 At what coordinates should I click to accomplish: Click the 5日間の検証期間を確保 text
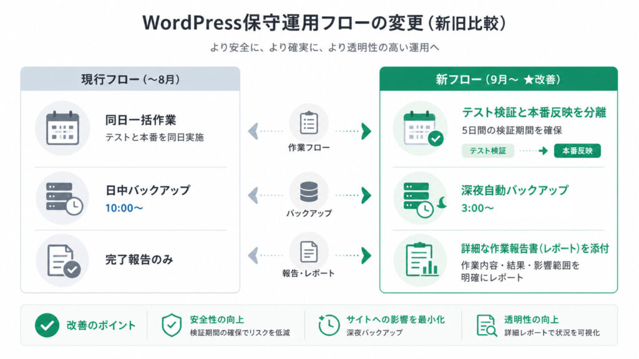tap(512, 130)
